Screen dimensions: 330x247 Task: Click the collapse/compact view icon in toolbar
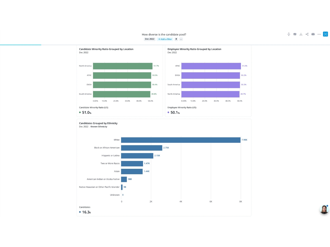pos(289,34)
